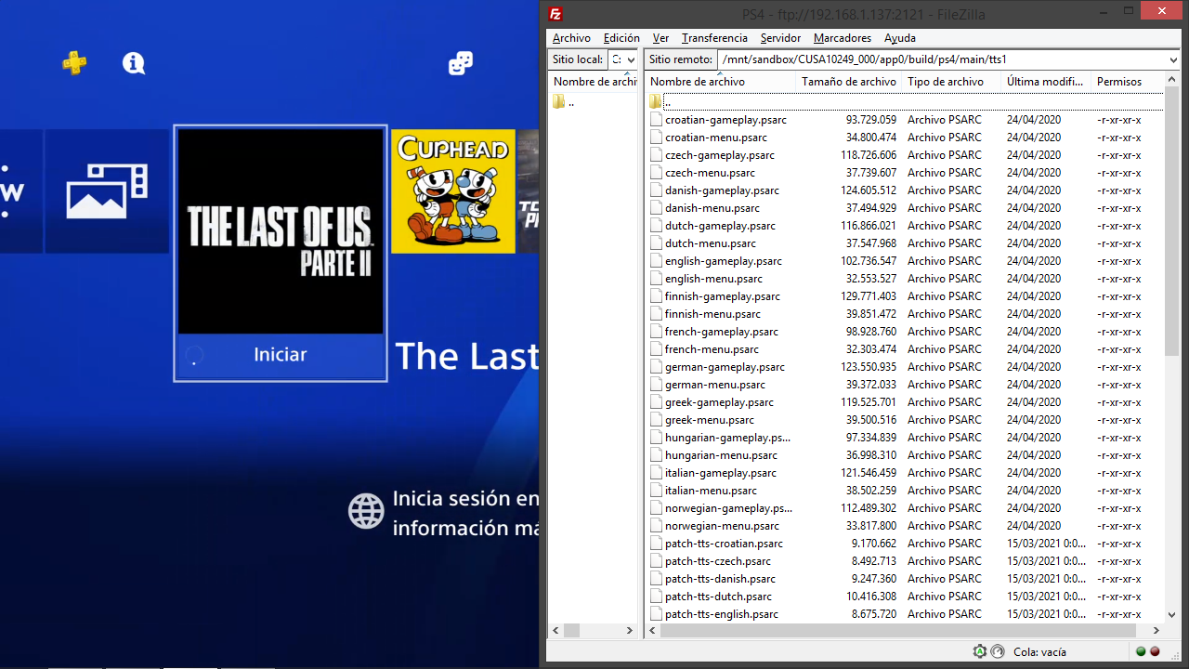Click the speed limit gauge icon

(998, 651)
